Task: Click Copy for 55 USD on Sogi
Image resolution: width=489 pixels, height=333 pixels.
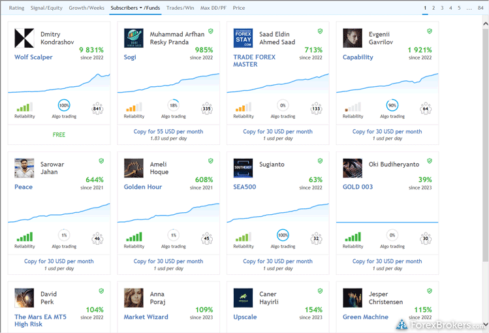Action: [168, 131]
